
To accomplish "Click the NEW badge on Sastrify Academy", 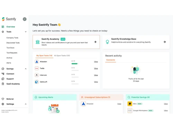I will tap(63, 39).
